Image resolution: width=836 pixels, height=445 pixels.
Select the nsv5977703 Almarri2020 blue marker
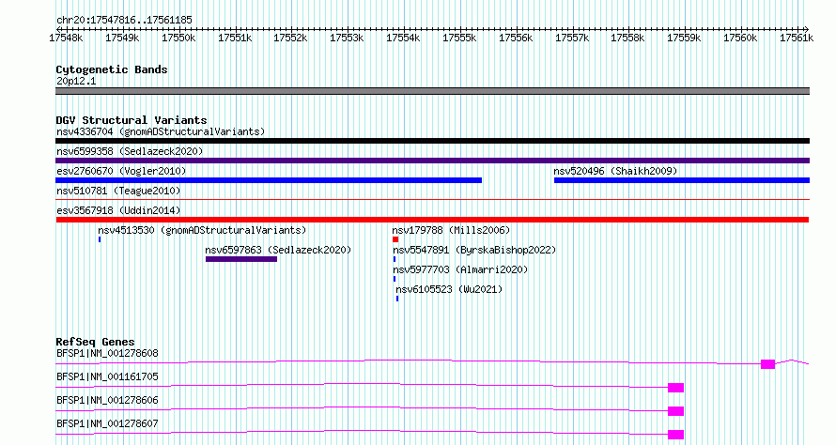coord(395,279)
